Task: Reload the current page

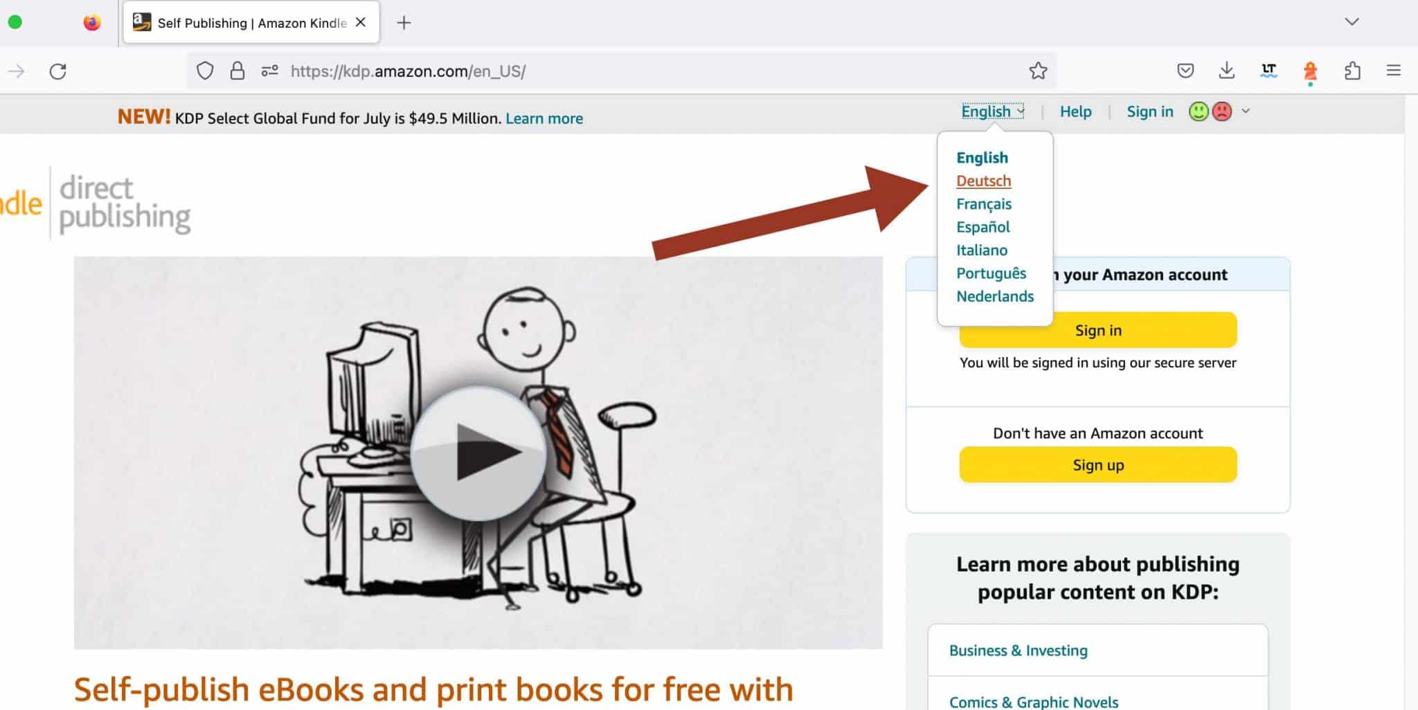Action: [58, 71]
